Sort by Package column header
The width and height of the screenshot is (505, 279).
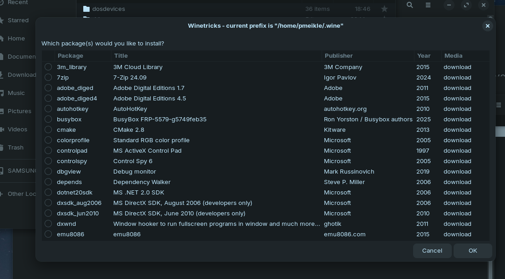[83, 56]
